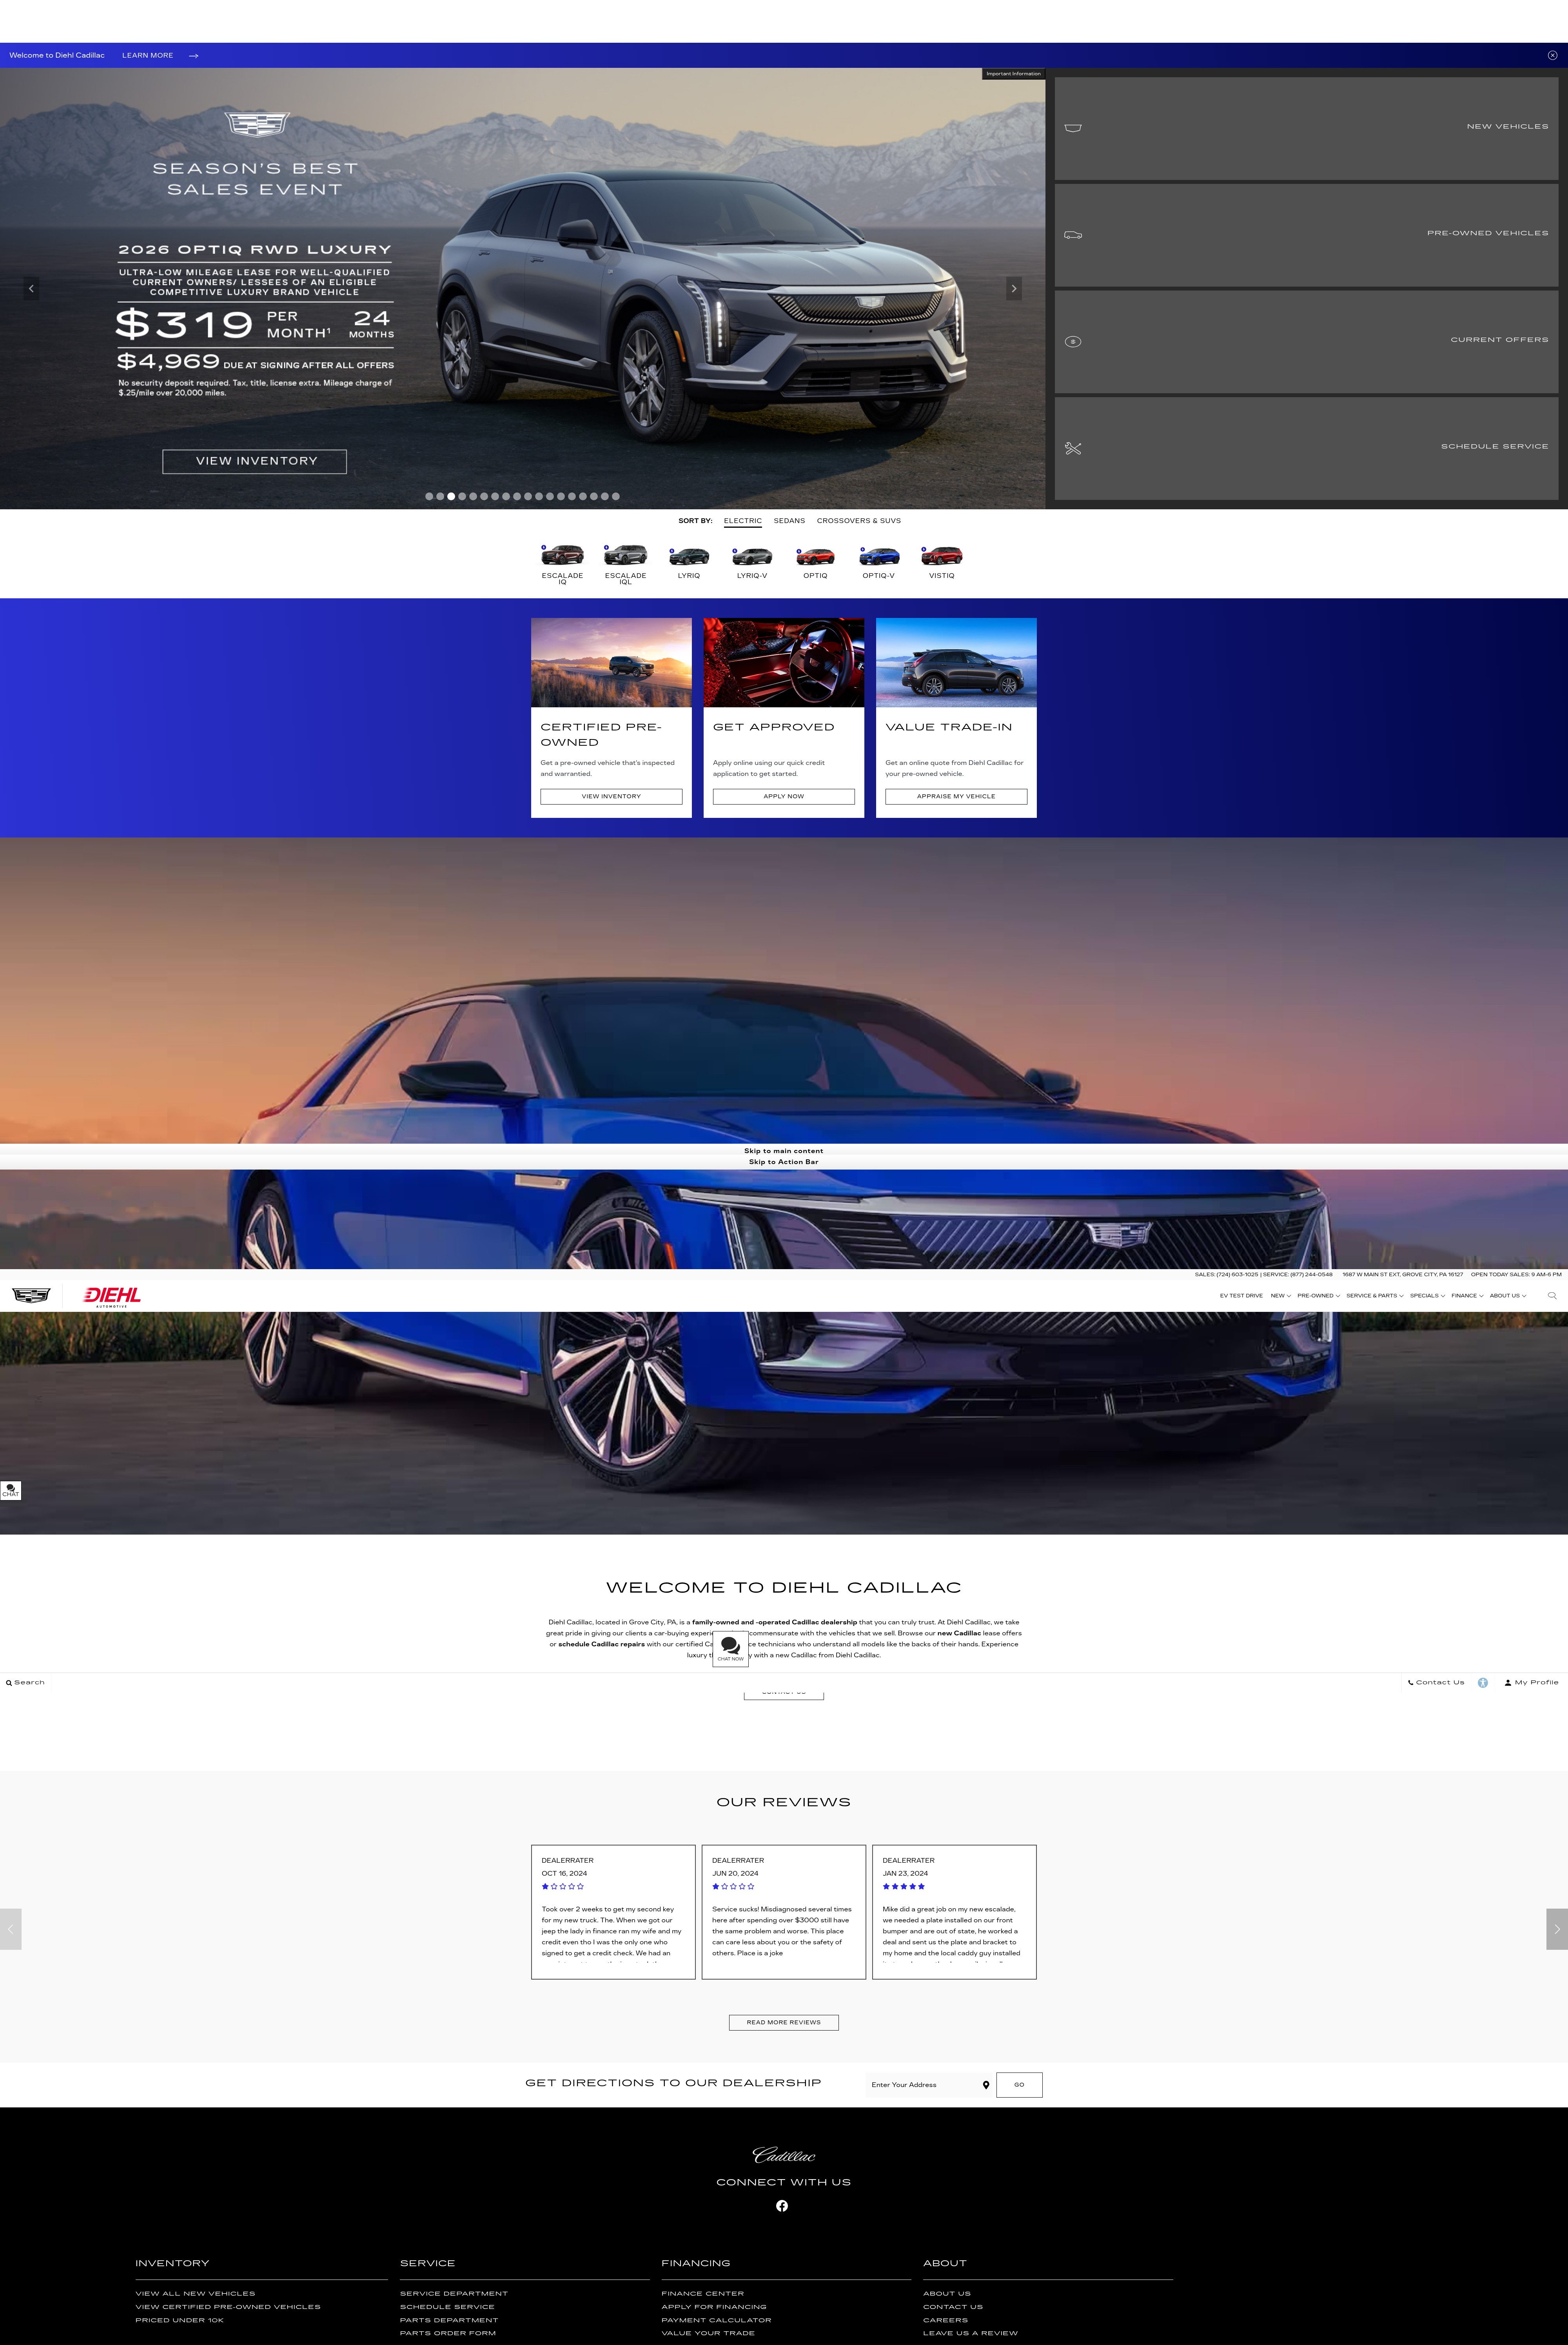Click the Certified Pre-Owned card image

[611, 662]
